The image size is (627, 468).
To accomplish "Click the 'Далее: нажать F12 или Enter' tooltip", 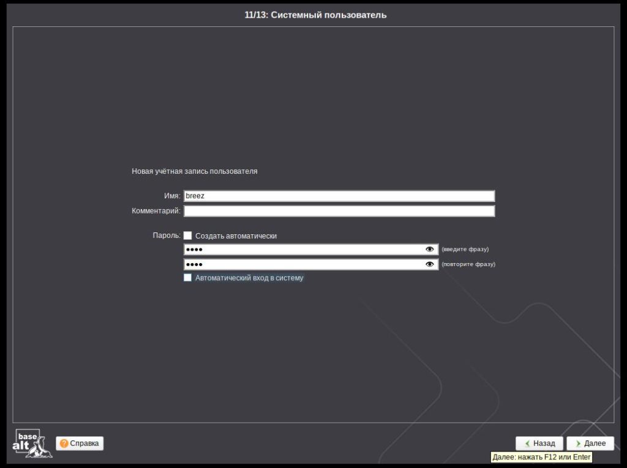I will click(x=541, y=458).
